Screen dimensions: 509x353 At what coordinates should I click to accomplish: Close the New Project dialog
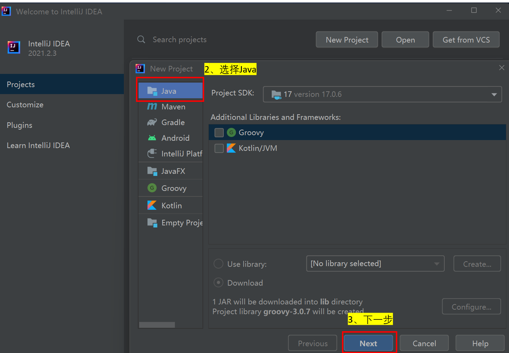[502, 68]
